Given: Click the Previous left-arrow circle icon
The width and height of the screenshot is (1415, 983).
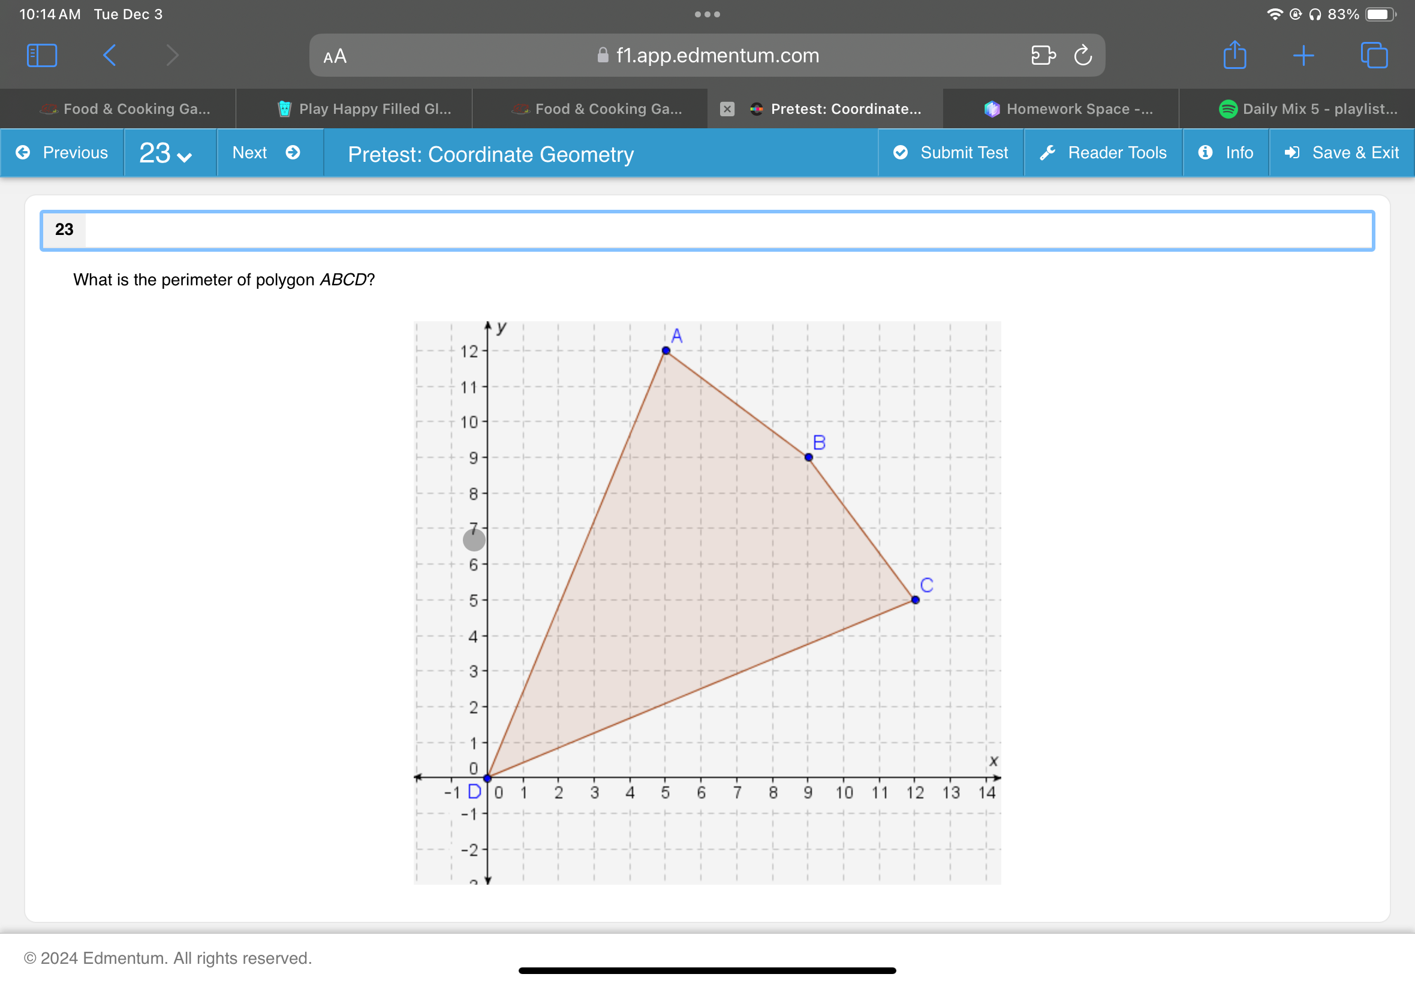Looking at the screenshot, I should (23, 152).
